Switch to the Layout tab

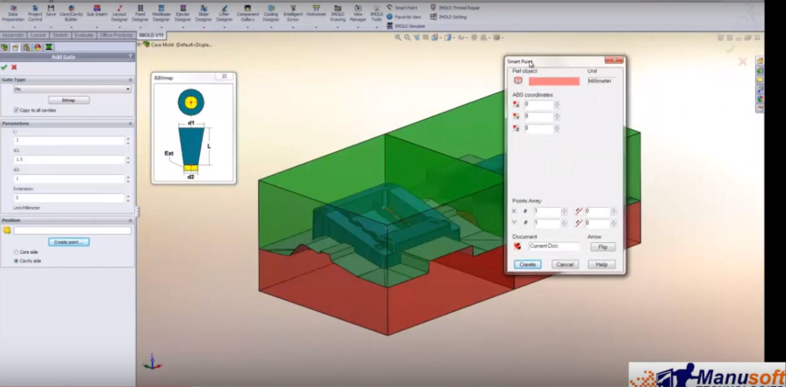point(38,35)
